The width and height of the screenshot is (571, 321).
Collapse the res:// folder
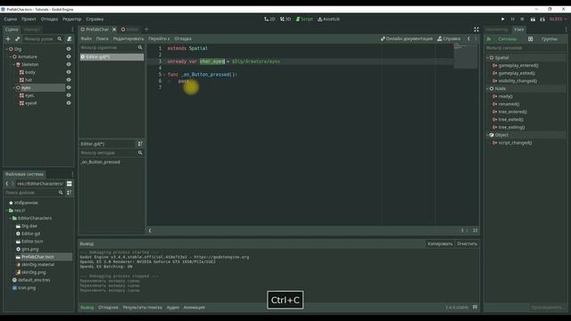click(x=6, y=210)
